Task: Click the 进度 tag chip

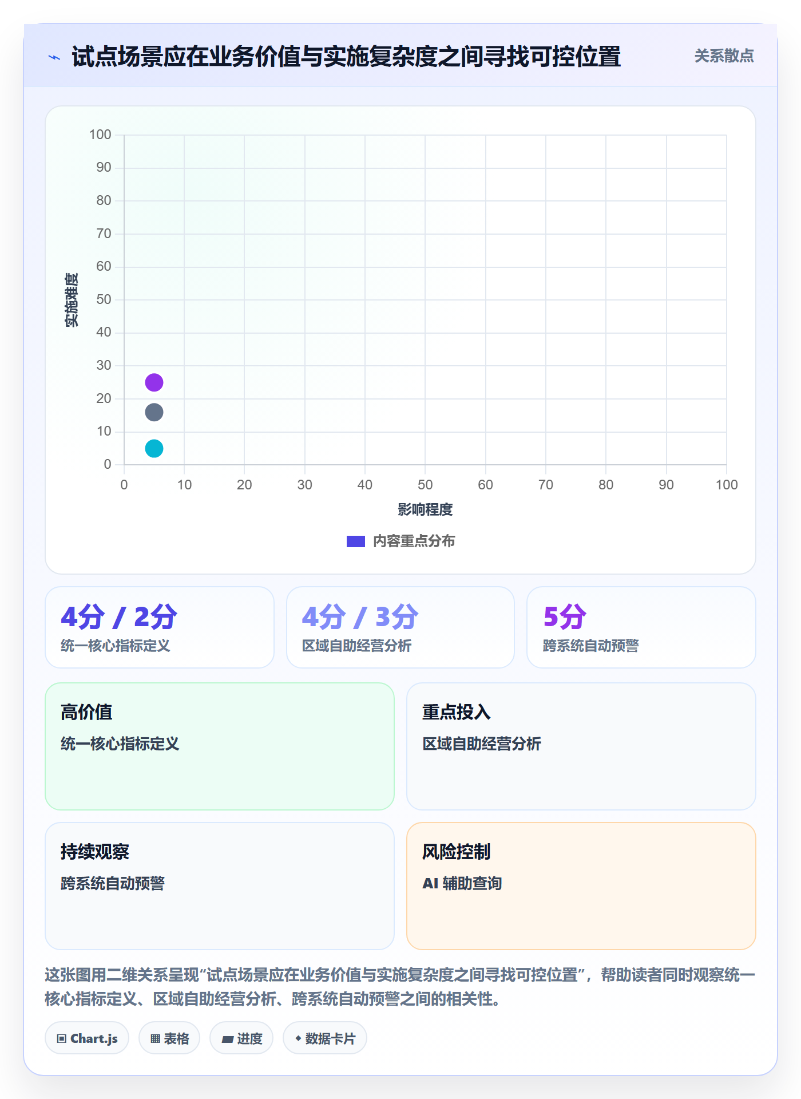Action: (241, 1038)
